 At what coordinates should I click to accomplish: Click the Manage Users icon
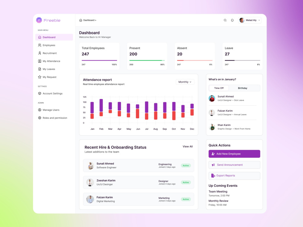pos(40,110)
